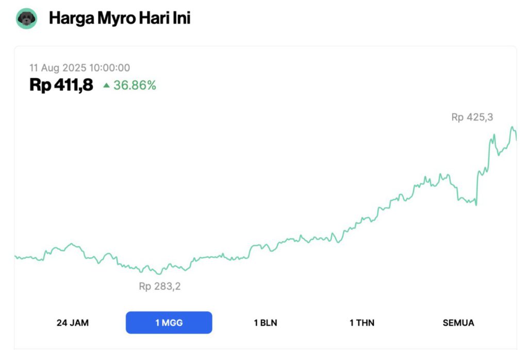The height and width of the screenshot is (350, 528).
Task: Switch to the 24 JAM timeframe
Action: tap(72, 323)
